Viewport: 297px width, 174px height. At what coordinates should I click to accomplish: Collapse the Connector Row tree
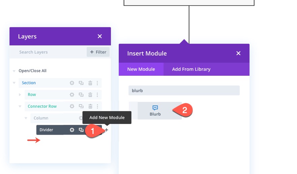20,106
